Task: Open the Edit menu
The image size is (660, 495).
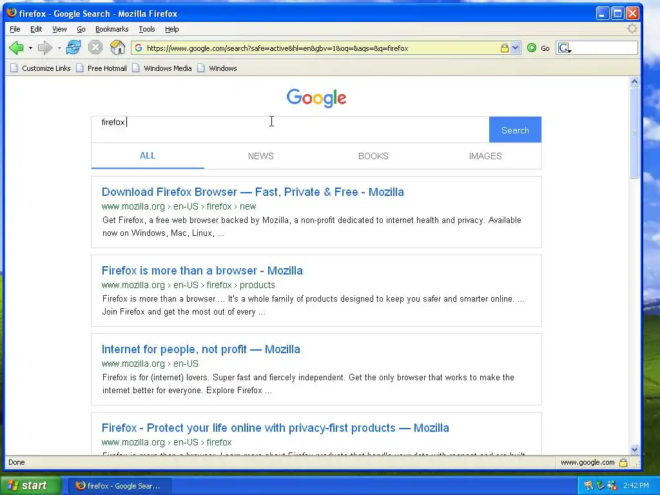Action: click(36, 29)
